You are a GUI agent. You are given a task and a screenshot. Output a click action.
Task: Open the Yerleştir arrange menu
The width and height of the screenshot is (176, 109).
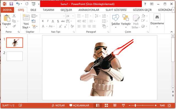pos(126,21)
